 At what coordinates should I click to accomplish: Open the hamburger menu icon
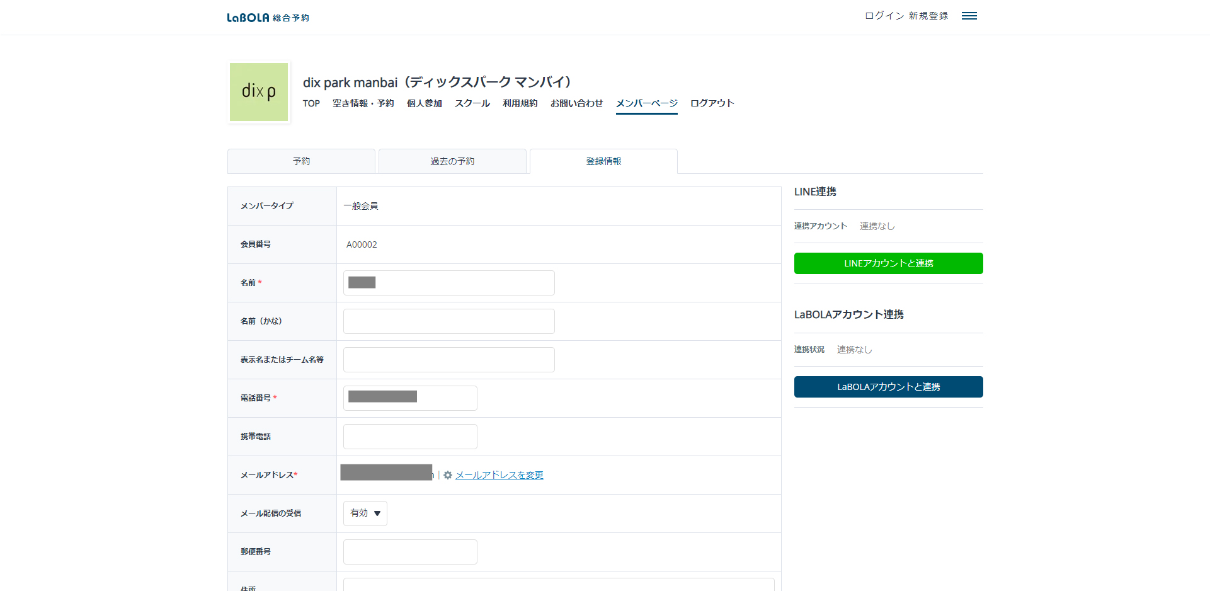point(969,16)
